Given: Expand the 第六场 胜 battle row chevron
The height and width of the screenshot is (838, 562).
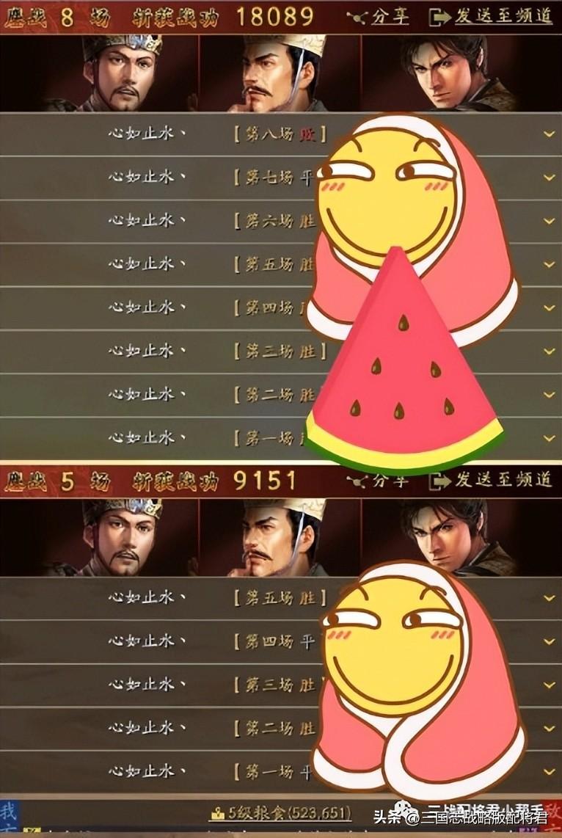Looking at the screenshot, I should click(x=550, y=221).
